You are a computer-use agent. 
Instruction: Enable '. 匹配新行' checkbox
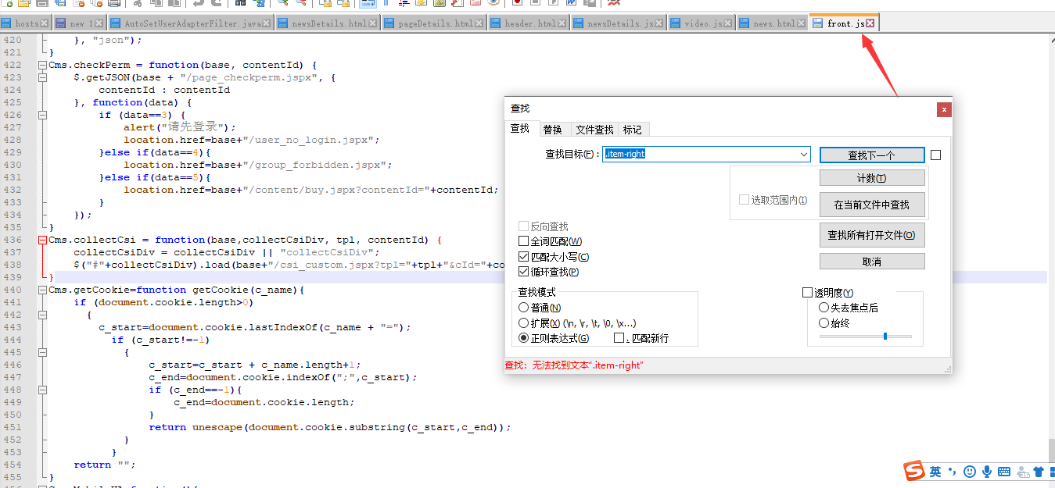coord(619,338)
